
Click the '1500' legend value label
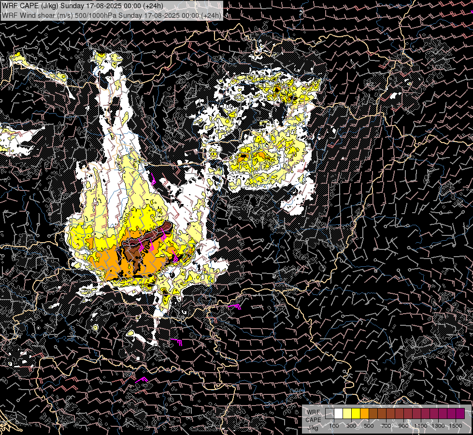[456, 426]
